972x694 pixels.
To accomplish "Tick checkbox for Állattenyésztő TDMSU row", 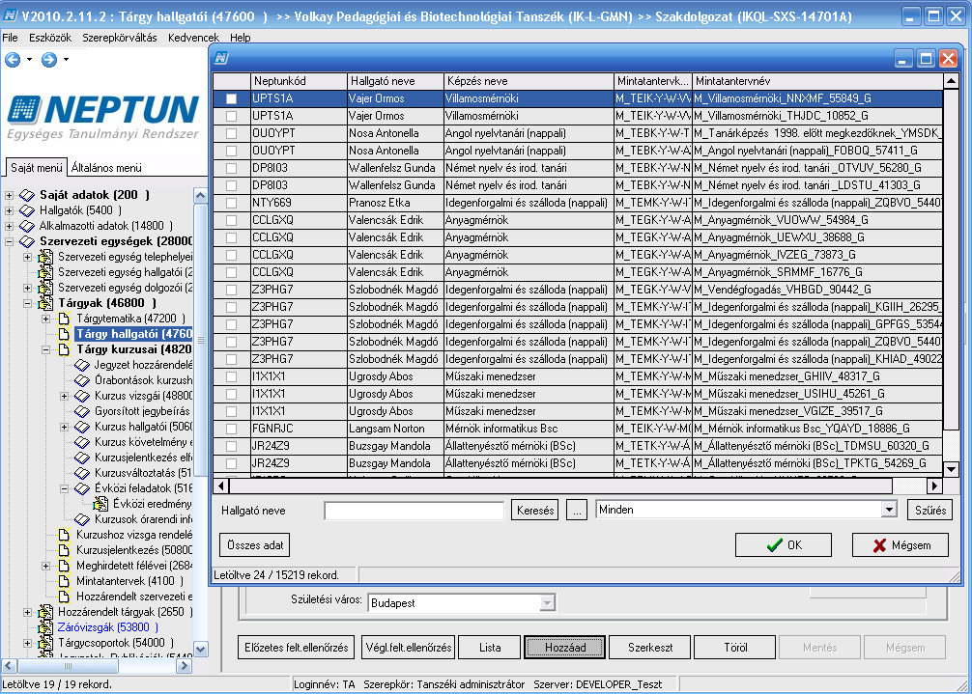I will coord(231,446).
